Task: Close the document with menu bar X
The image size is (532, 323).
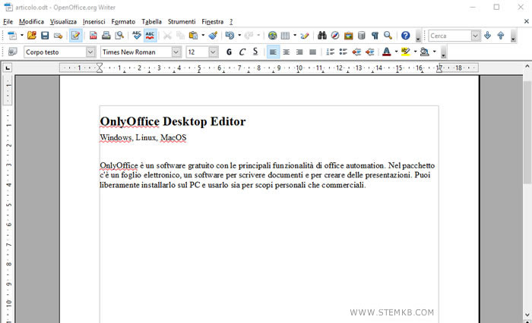Action: (526, 21)
